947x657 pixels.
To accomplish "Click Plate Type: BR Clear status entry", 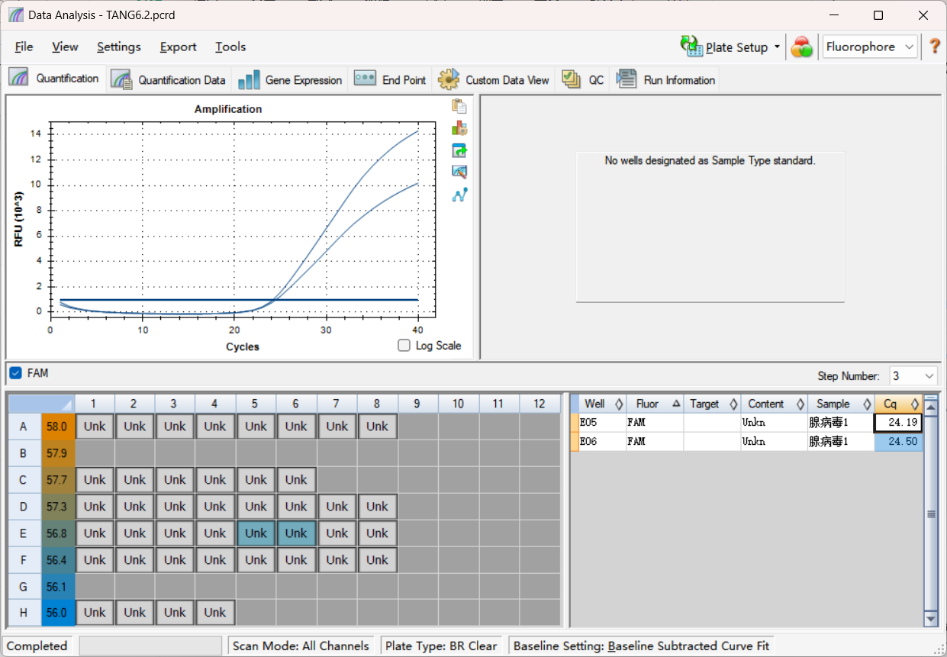I will coord(441,646).
